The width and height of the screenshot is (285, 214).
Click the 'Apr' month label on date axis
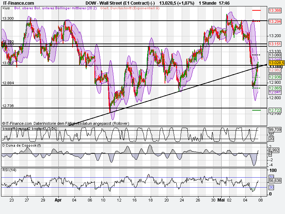point(58,200)
